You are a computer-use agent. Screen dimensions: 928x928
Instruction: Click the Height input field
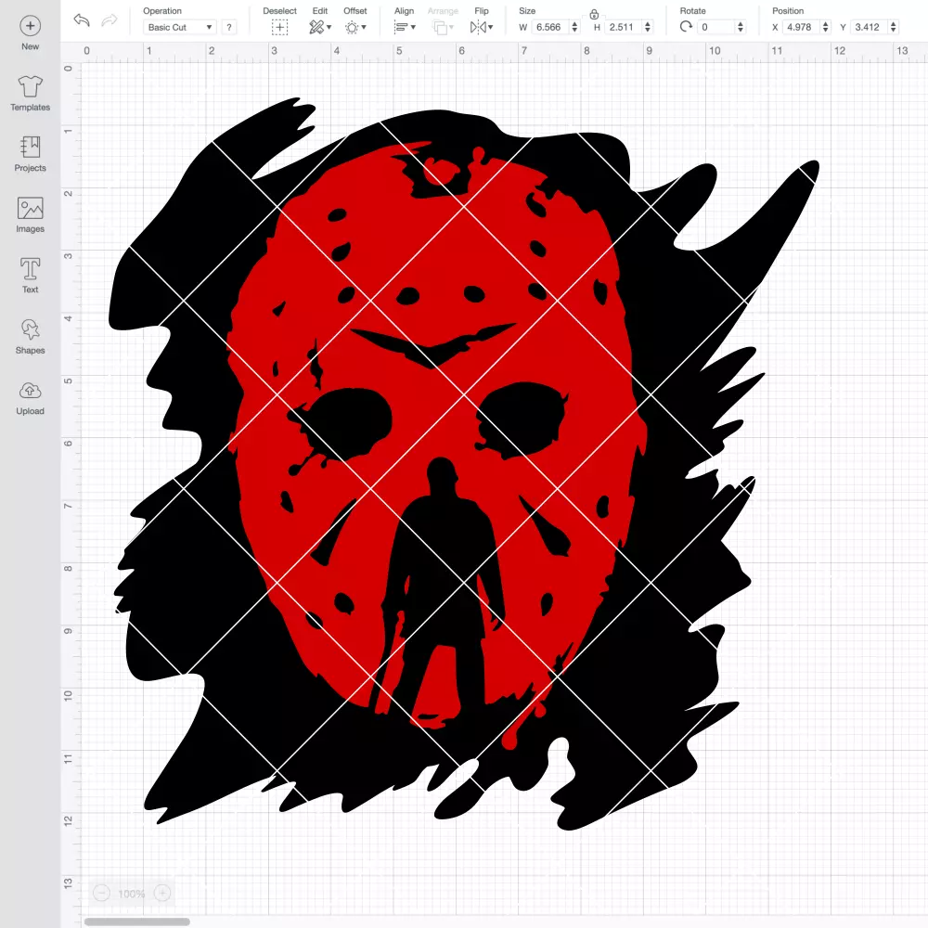(x=624, y=27)
